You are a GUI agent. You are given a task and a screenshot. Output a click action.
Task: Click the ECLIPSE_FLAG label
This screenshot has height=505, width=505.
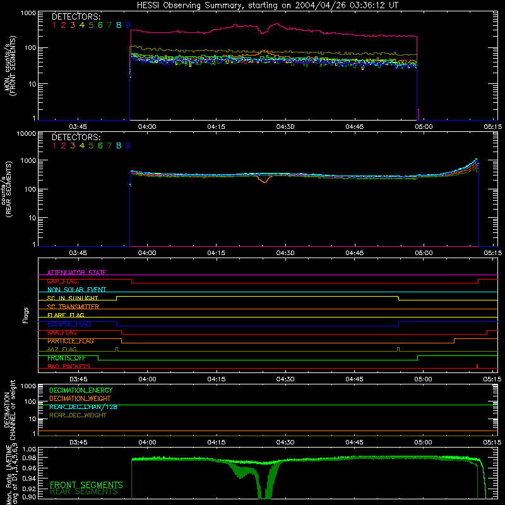click(x=69, y=324)
